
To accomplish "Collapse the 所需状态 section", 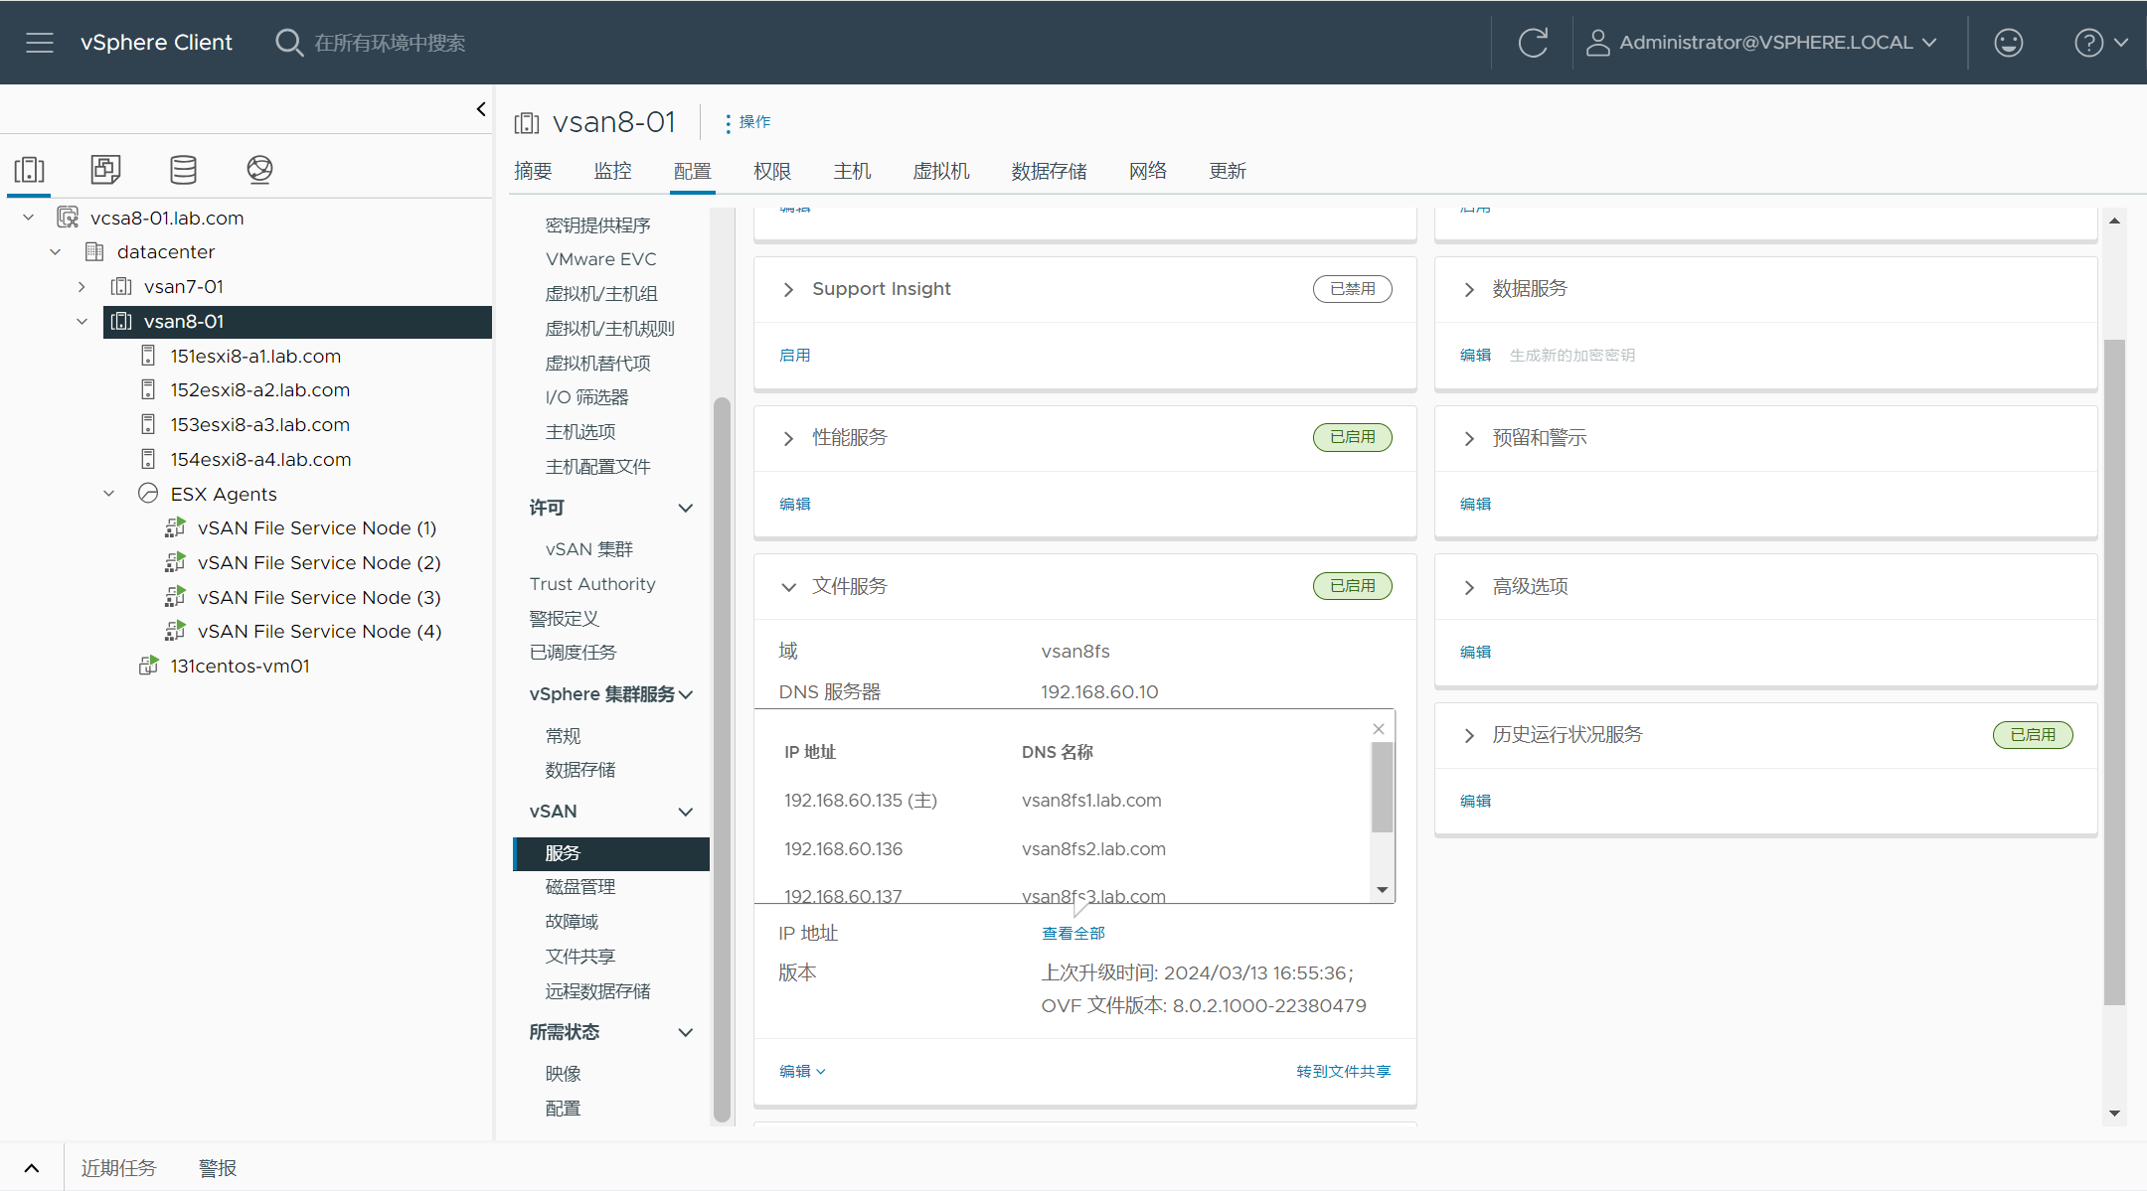I will (x=686, y=1032).
